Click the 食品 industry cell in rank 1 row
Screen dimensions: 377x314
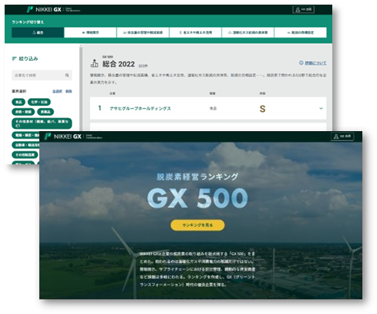click(x=213, y=109)
